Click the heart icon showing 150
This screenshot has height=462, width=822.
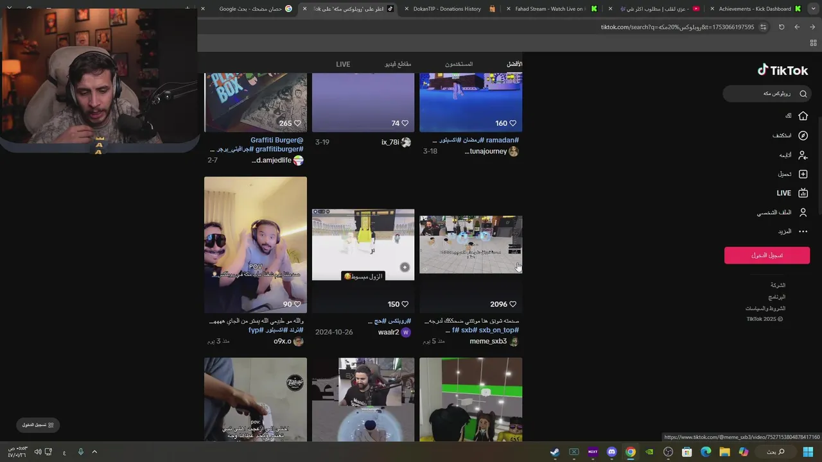point(405,304)
